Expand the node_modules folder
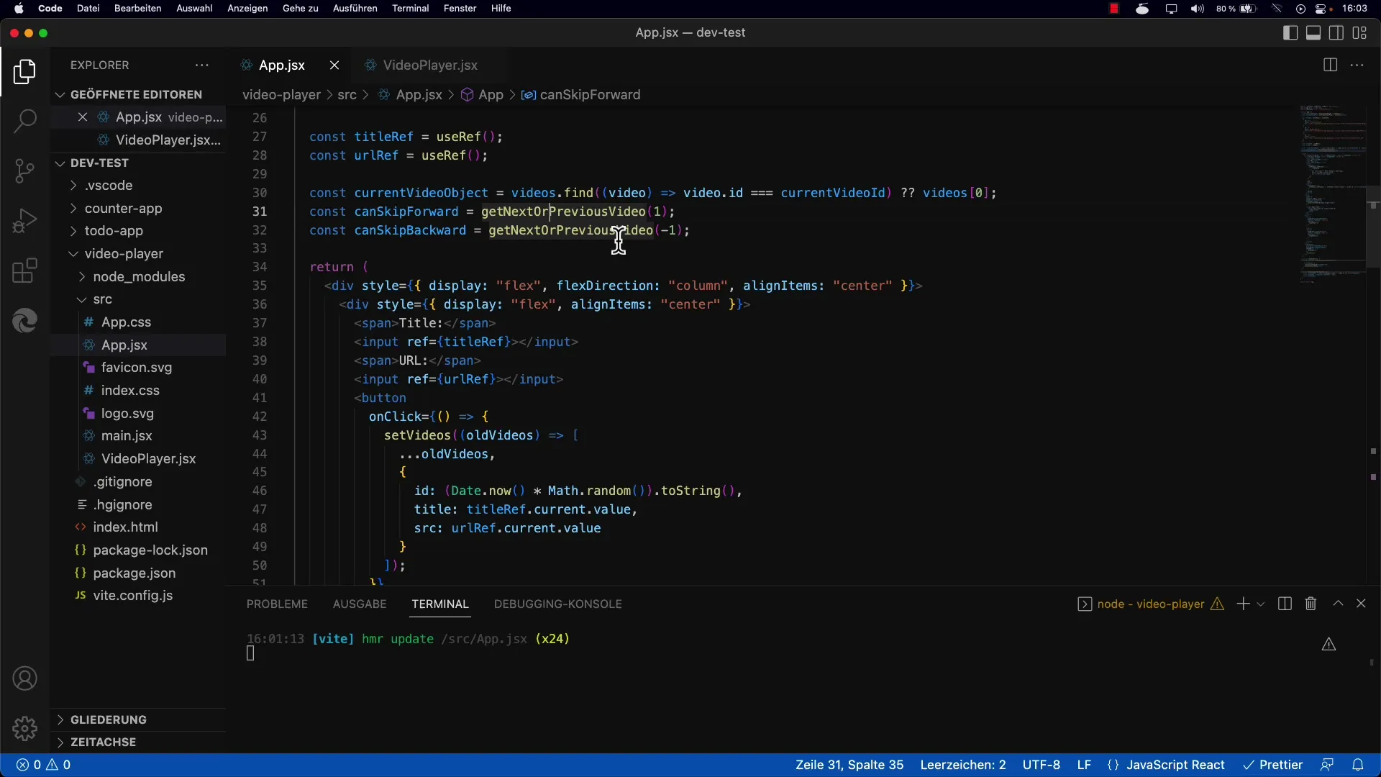 (x=139, y=276)
